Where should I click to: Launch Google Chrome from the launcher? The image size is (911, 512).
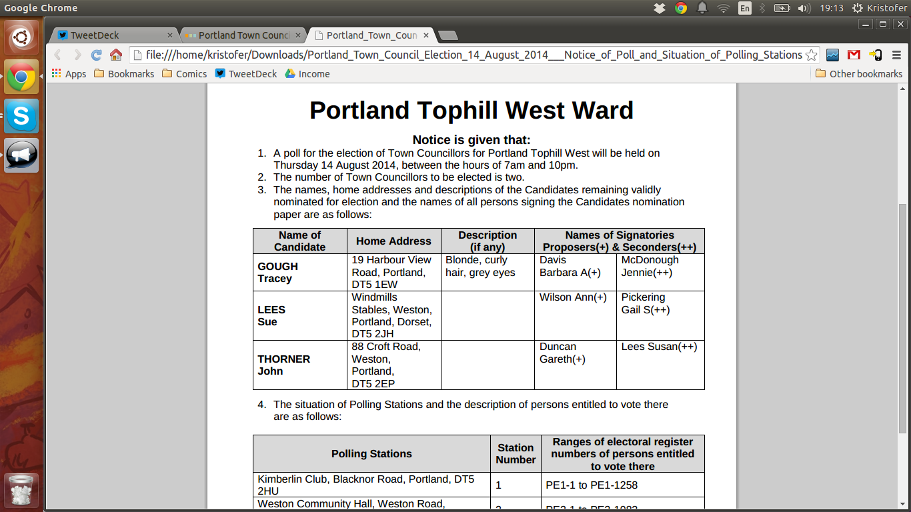coord(21,77)
